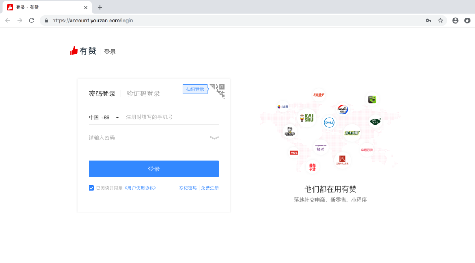This screenshot has width=475, height=263.
Task: Click the 千麒网 brand logo
Action: click(283, 107)
